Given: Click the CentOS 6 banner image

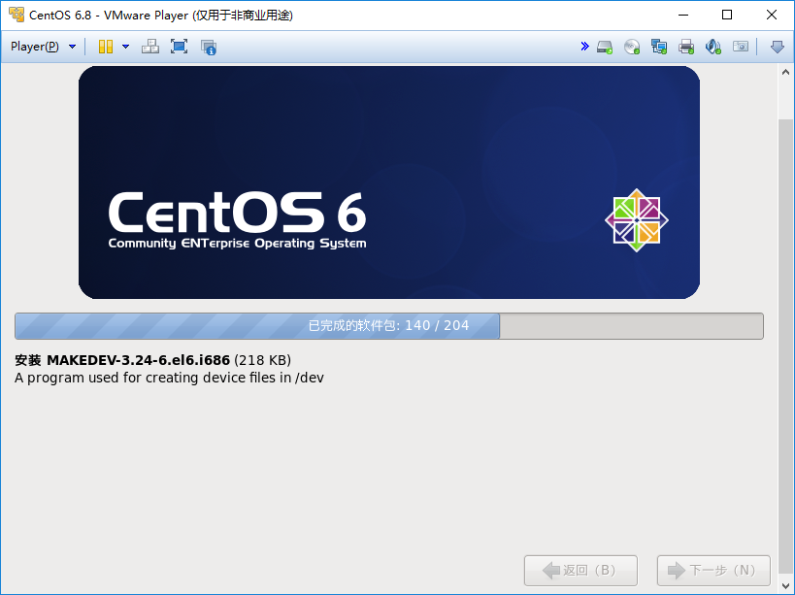Looking at the screenshot, I should coord(389,182).
